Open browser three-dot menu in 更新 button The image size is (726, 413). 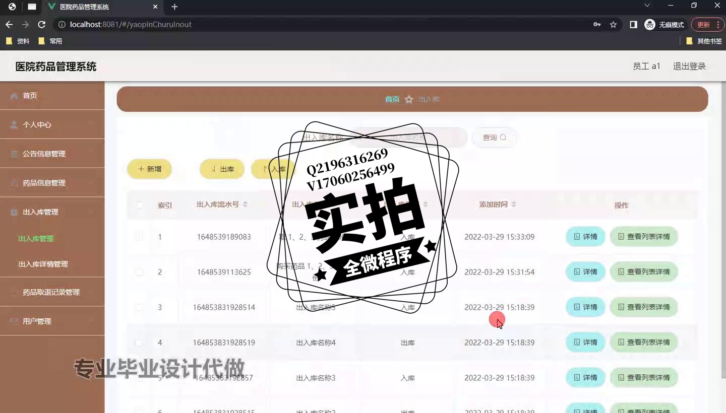718,24
